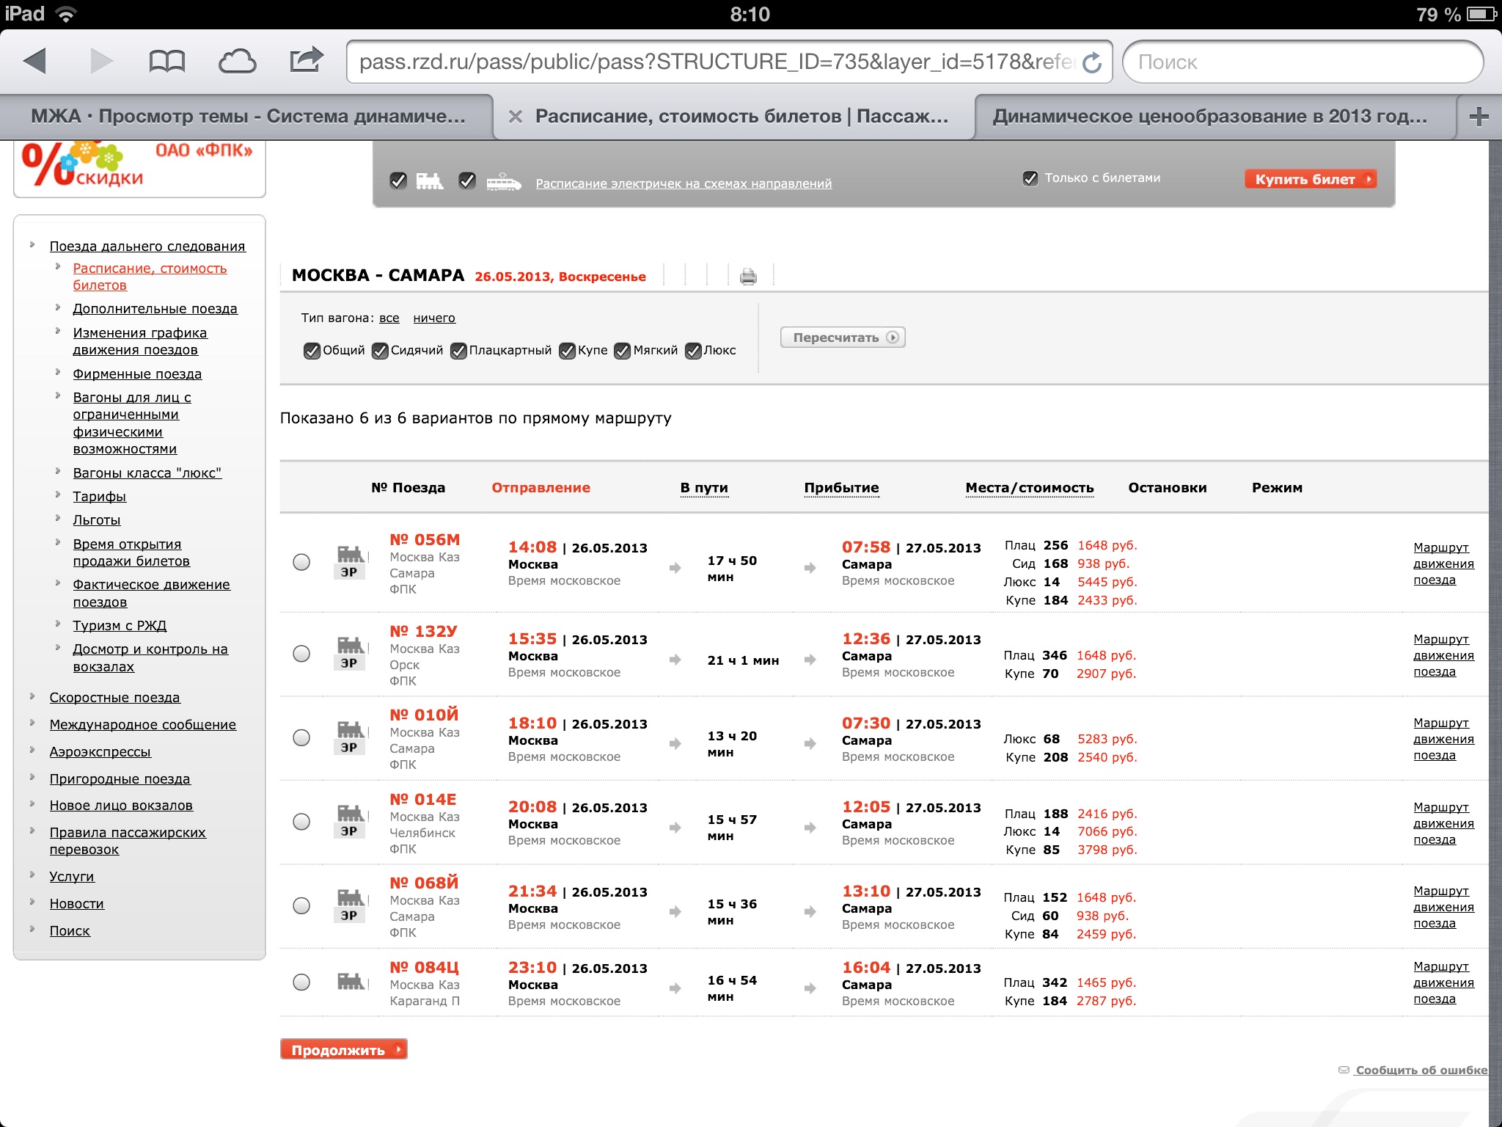Select radio button for train 056М
Screen dimensions: 1502x1127
point(301,562)
